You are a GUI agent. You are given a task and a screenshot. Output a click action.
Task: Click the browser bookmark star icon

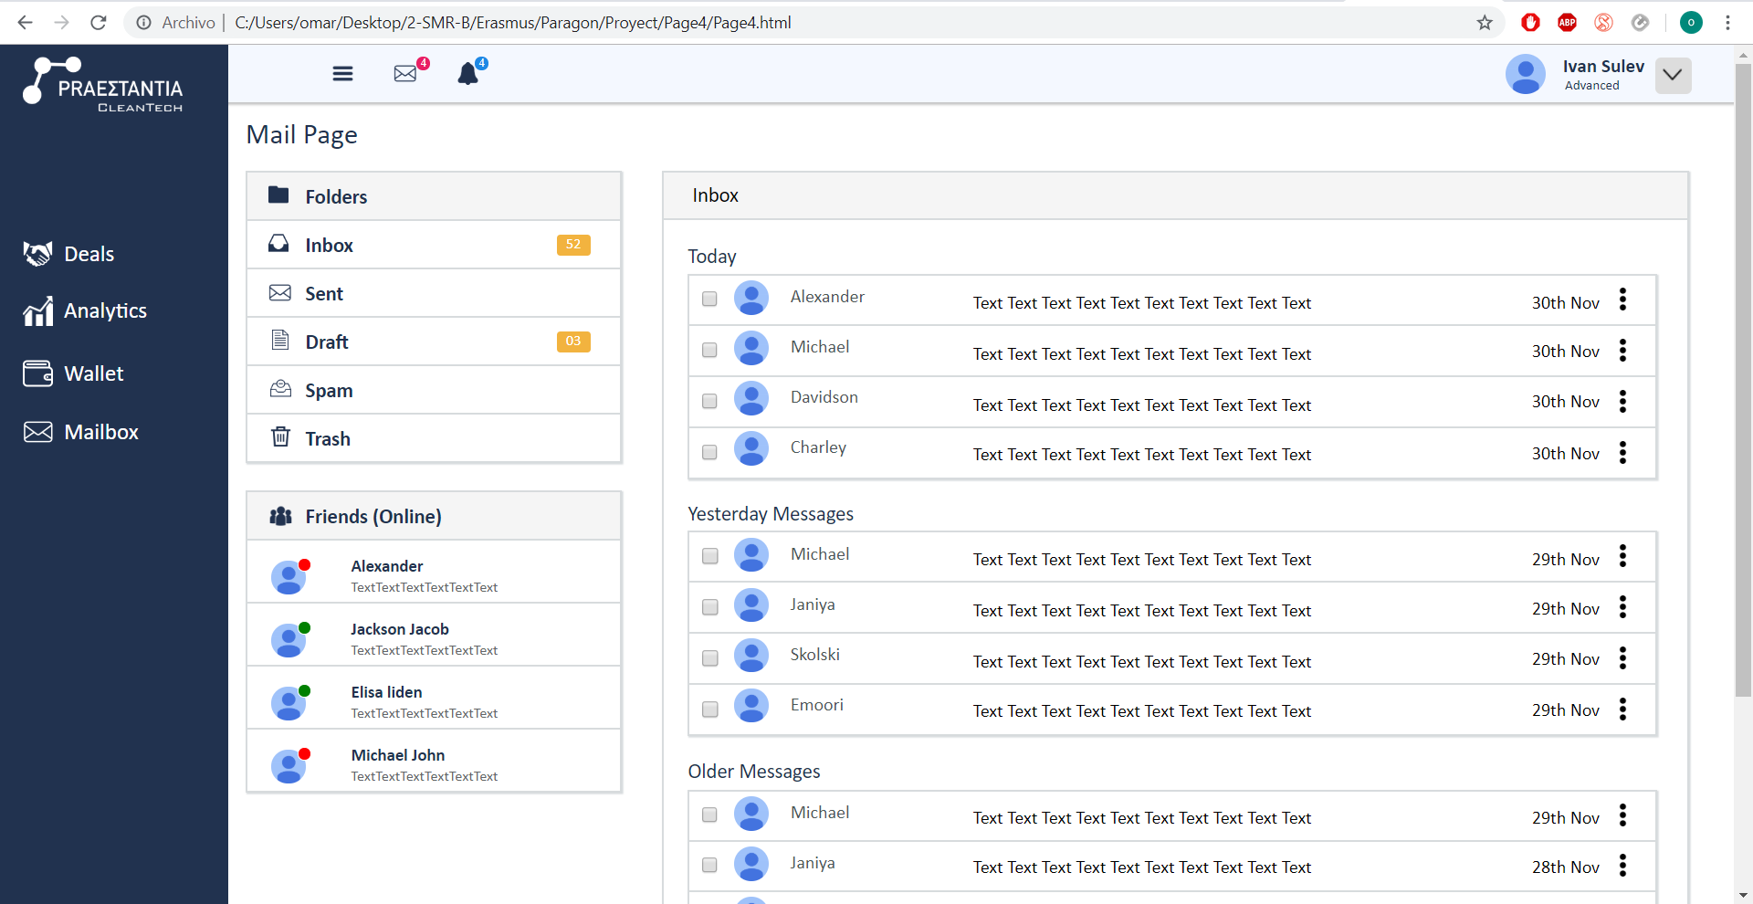tap(1485, 23)
